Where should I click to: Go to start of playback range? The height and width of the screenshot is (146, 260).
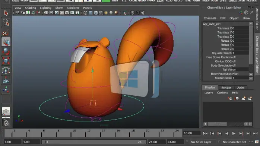205,133
